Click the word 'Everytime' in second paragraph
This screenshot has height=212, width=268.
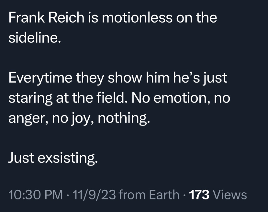tap(40, 78)
